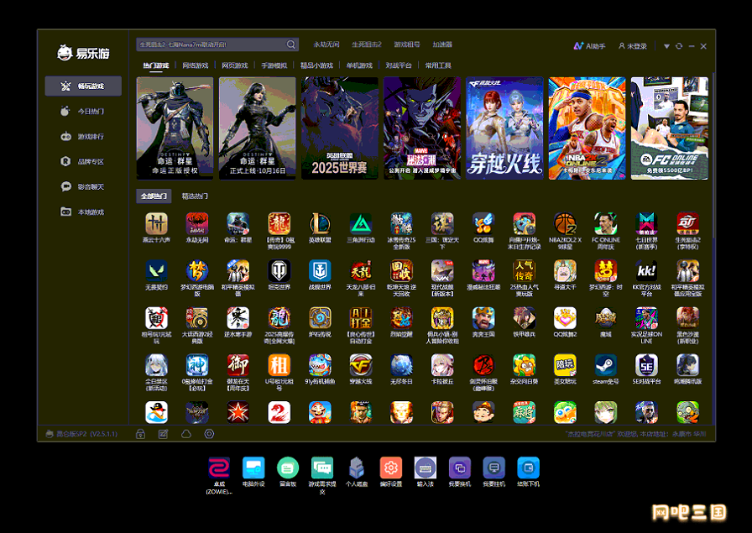Expand the title bar dropdown arrow menu
The height and width of the screenshot is (533, 752).
tap(666, 46)
